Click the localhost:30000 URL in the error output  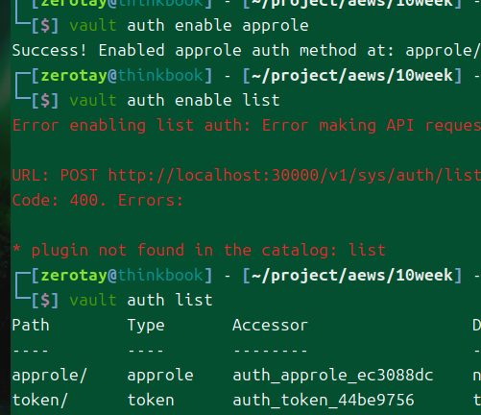295,176
